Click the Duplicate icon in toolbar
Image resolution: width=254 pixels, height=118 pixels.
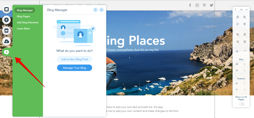click(238, 24)
